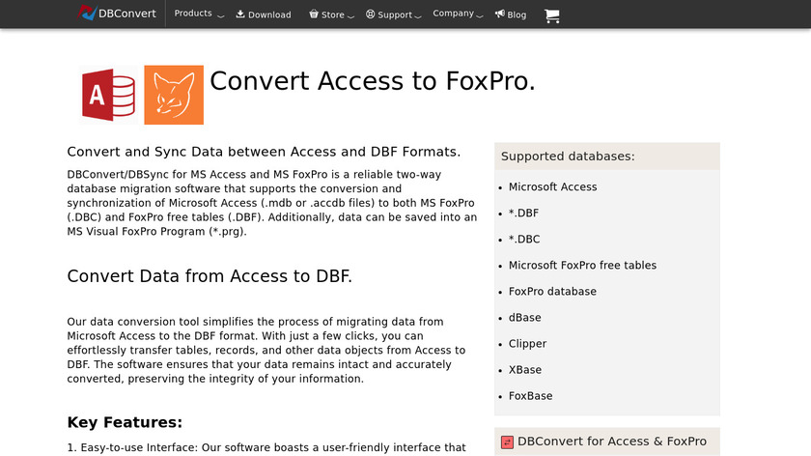
Task: Click the Store basket icon
Action: tap(314, 14)
